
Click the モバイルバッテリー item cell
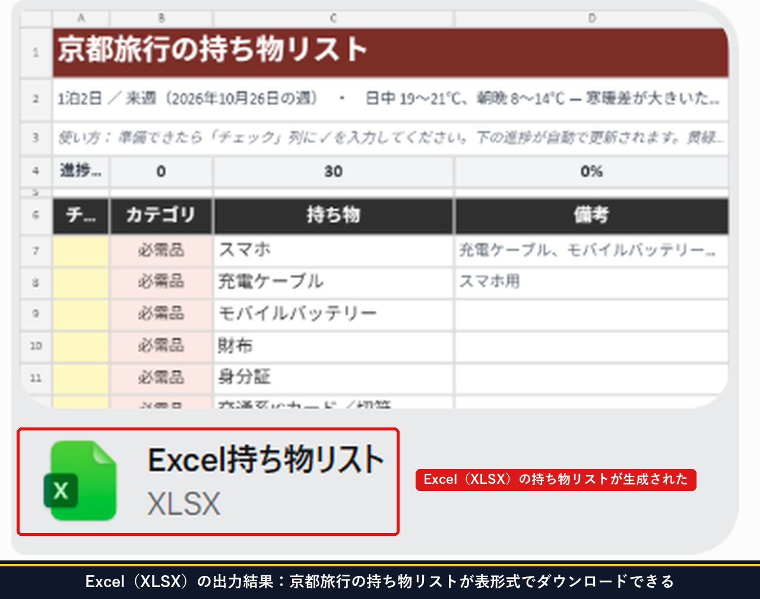coord(334,314)
